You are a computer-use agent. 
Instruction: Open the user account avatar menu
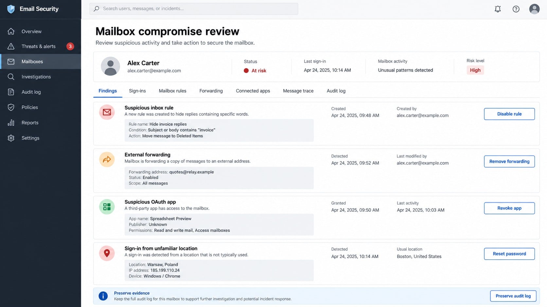[534, 9]
